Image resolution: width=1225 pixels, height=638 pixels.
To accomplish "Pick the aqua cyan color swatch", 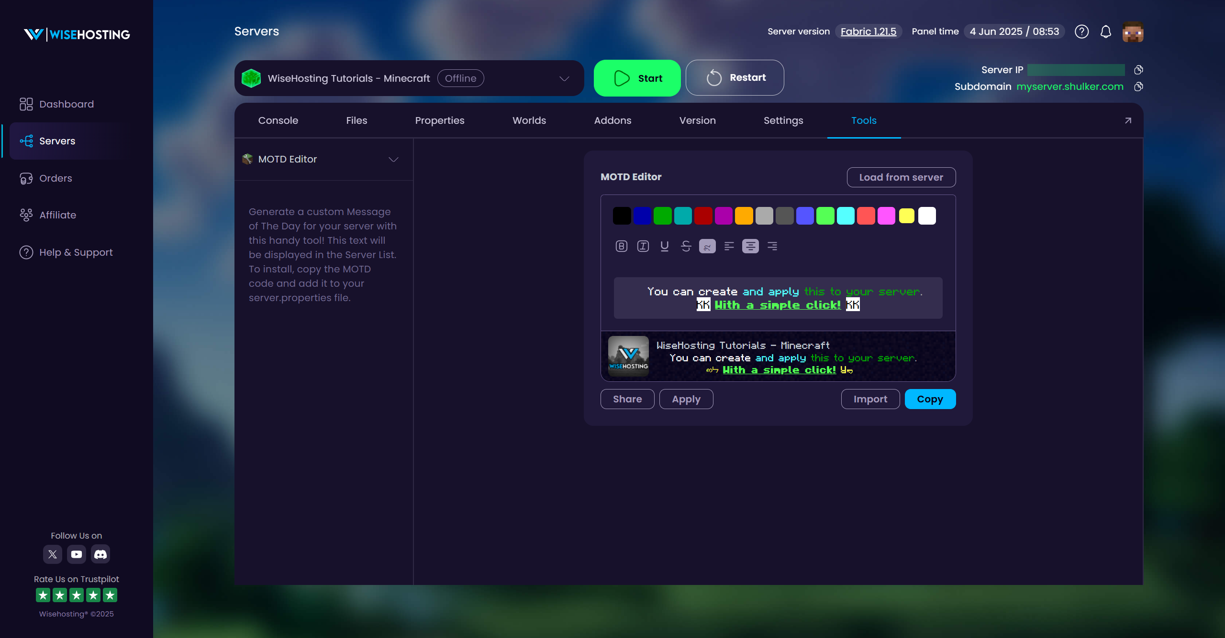I will (846, 216).
